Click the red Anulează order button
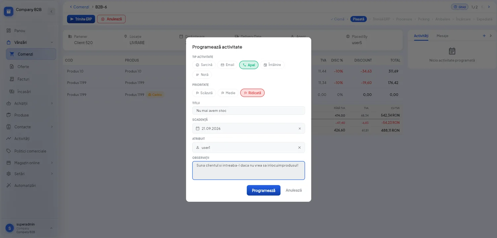 click(111, 19)
